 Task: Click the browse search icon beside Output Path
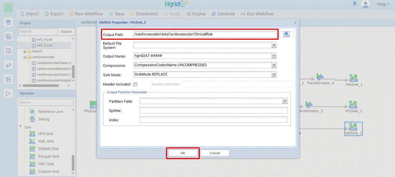[287, 34]
